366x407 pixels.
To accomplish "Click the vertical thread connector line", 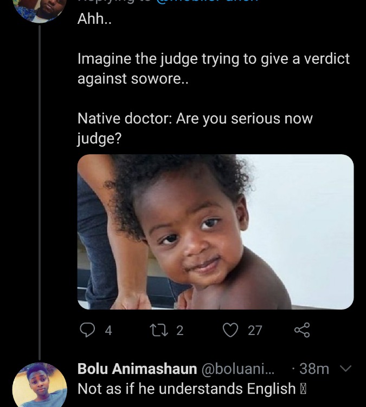I will tap(40, 193).
